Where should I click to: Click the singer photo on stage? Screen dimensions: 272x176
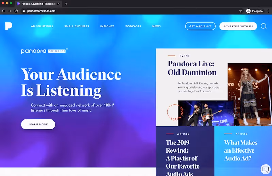coord(250,95)
